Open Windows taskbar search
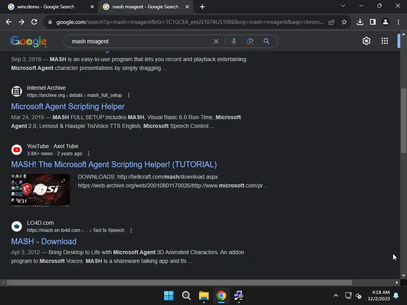This screenshot has height=305, width=407. 186,295
